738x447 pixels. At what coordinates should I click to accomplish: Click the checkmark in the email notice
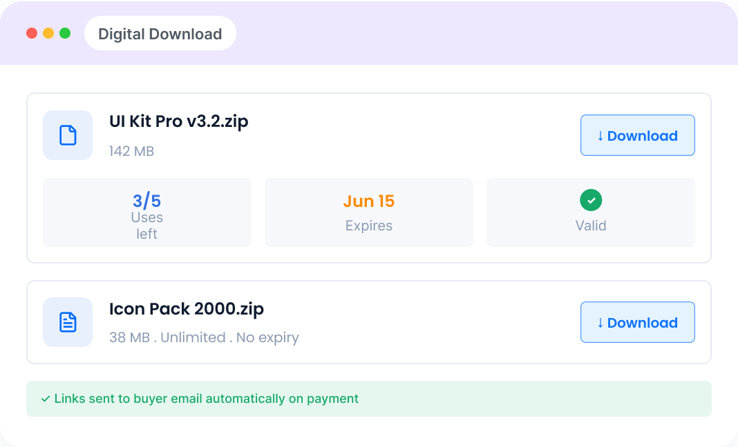46,399
